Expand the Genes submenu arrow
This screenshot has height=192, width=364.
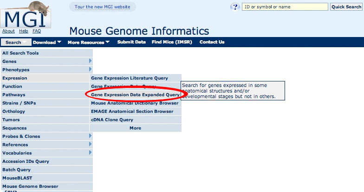tap(90, 61)
